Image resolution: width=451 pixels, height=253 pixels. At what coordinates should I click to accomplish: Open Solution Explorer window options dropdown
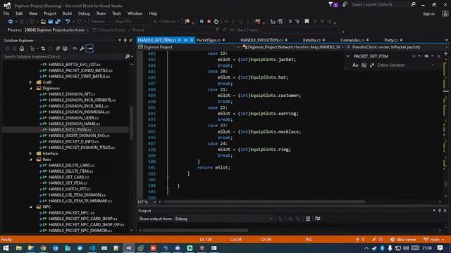point(120,41)
